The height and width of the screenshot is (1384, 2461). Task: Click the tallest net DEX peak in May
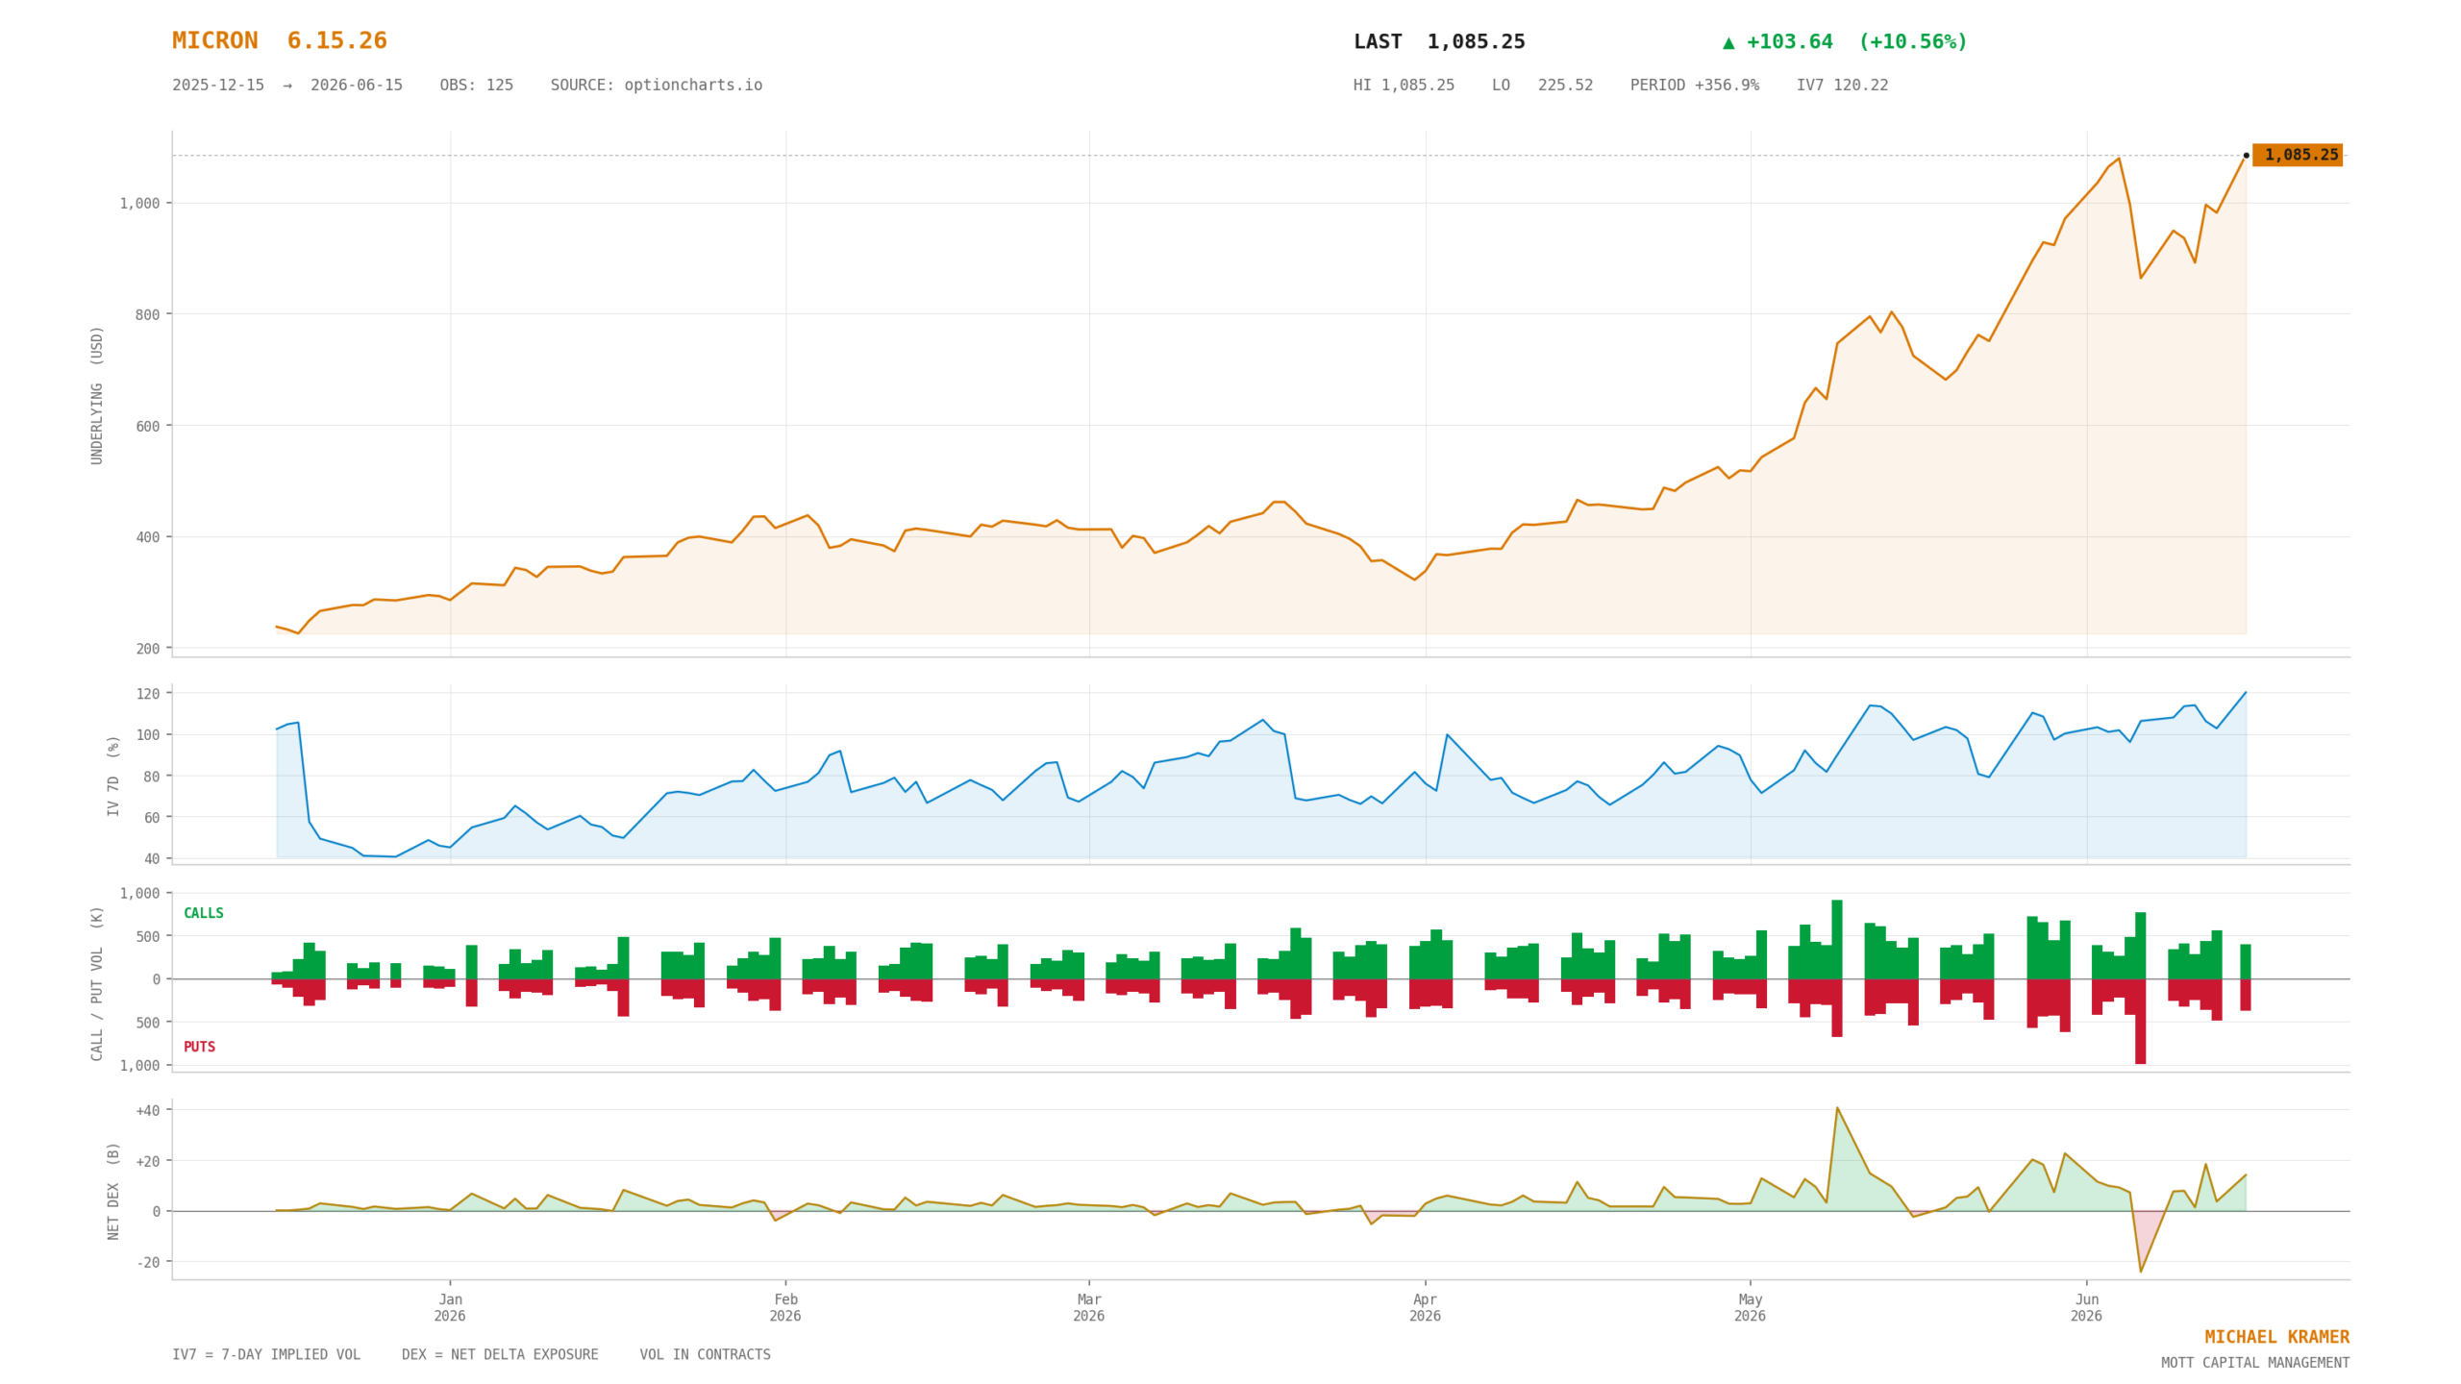tap(1836, 1108)
